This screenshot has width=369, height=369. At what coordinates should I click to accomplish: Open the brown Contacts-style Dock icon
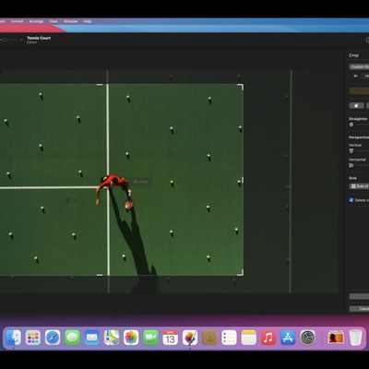click(209, 338)
